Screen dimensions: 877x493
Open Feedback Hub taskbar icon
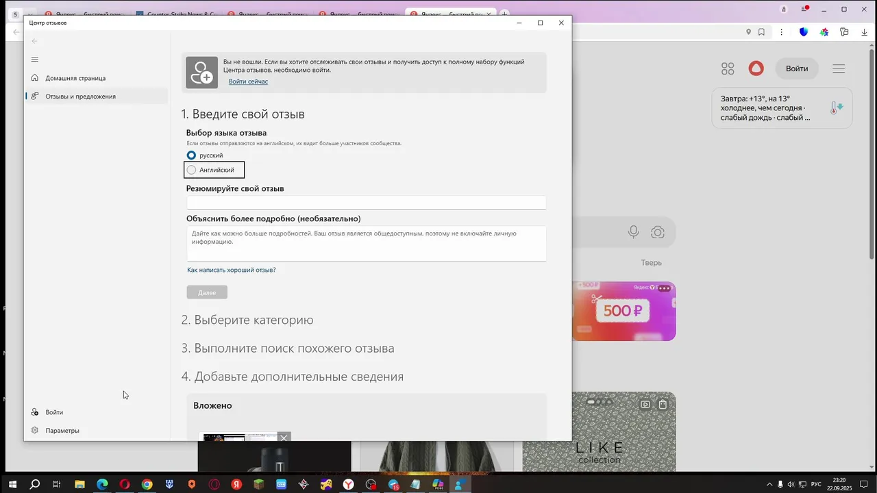pyautogui.click(x=460, y=484)
